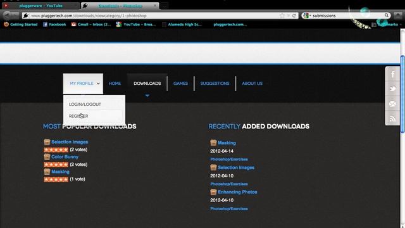Open the RSS feed sidebar icon
Image resolution: width=405 pixels, height=228 pixels.
pos(392,118)
